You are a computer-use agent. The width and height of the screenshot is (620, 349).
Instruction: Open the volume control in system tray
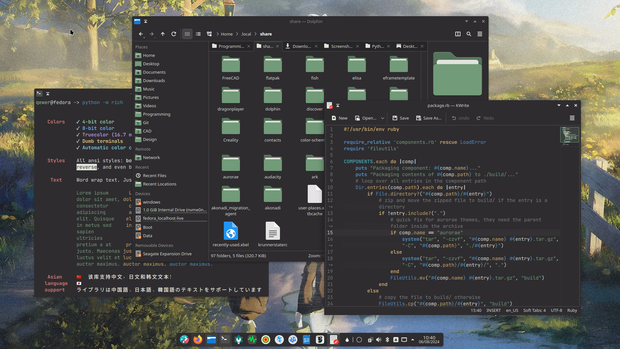click(x=379, y=340)
